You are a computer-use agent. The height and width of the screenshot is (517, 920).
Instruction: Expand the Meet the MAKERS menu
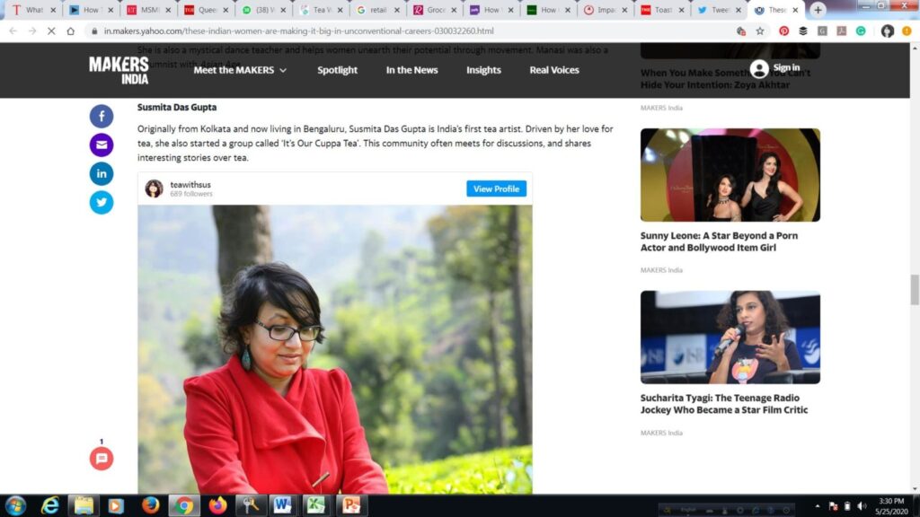pyautogui.click(x=240, y=70)
